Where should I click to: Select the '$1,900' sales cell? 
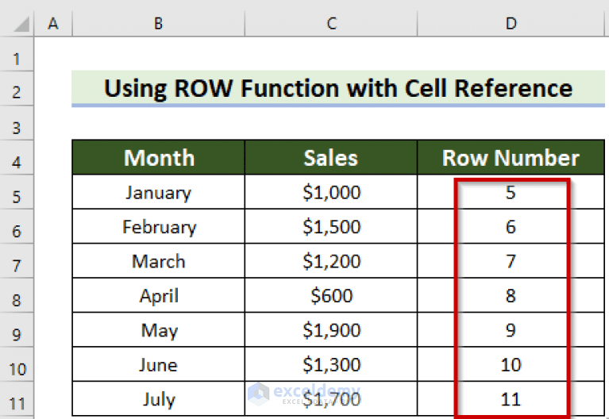(x=331, y=329)
